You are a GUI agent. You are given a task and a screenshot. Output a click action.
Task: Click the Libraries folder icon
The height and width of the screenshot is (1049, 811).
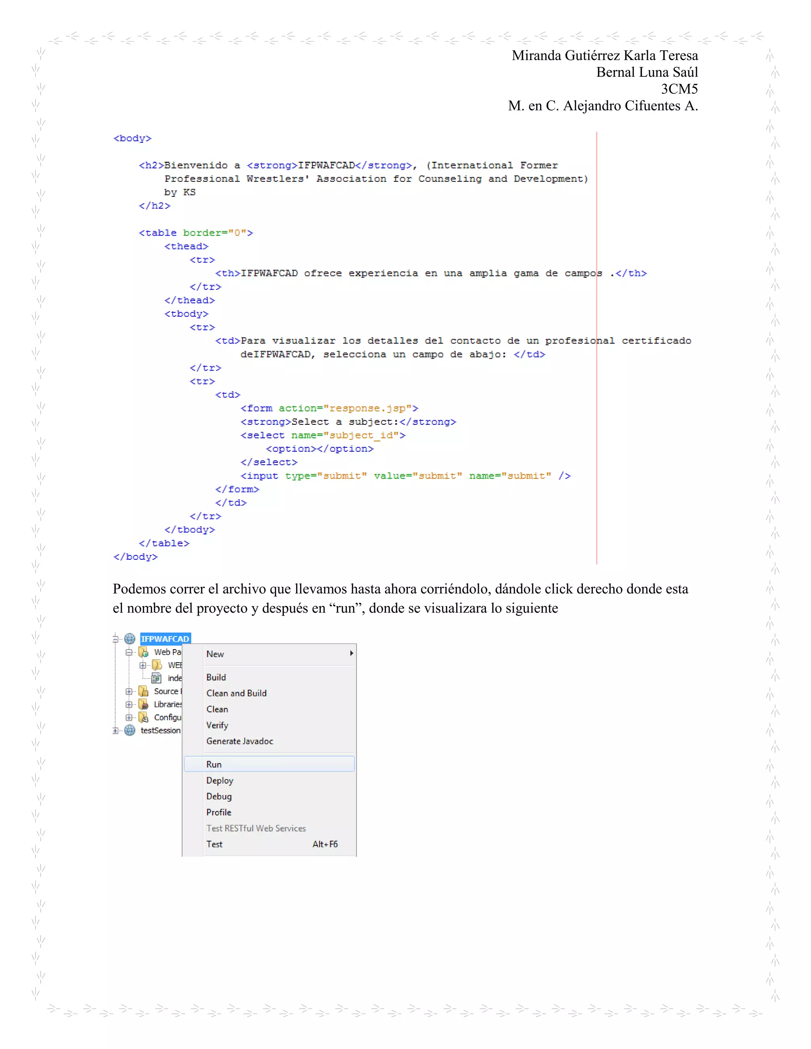pyautogui.click(x=143, y=704)
